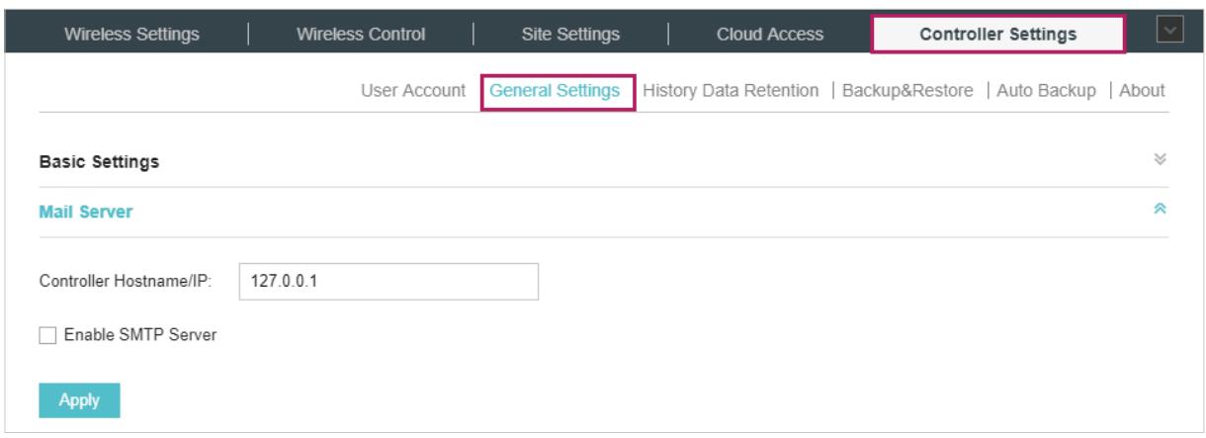Expand the Basic Settings section chevron
1206x438 pixels.
point(1161,160)
